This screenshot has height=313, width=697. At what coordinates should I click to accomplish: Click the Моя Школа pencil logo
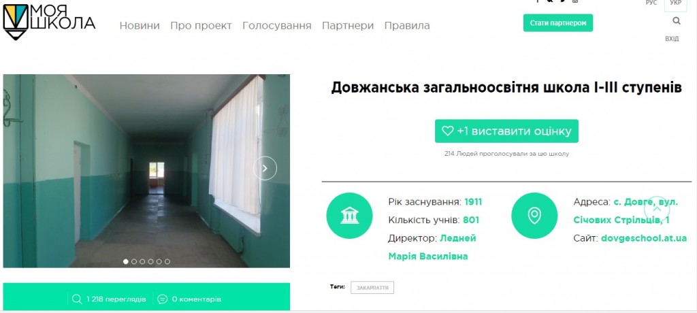pyautogui.click(x=16, y=22)
